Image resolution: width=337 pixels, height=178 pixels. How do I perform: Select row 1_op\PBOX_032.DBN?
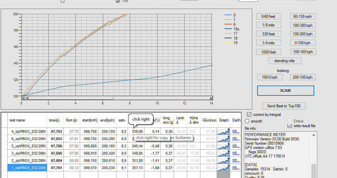tap(27, 168)
